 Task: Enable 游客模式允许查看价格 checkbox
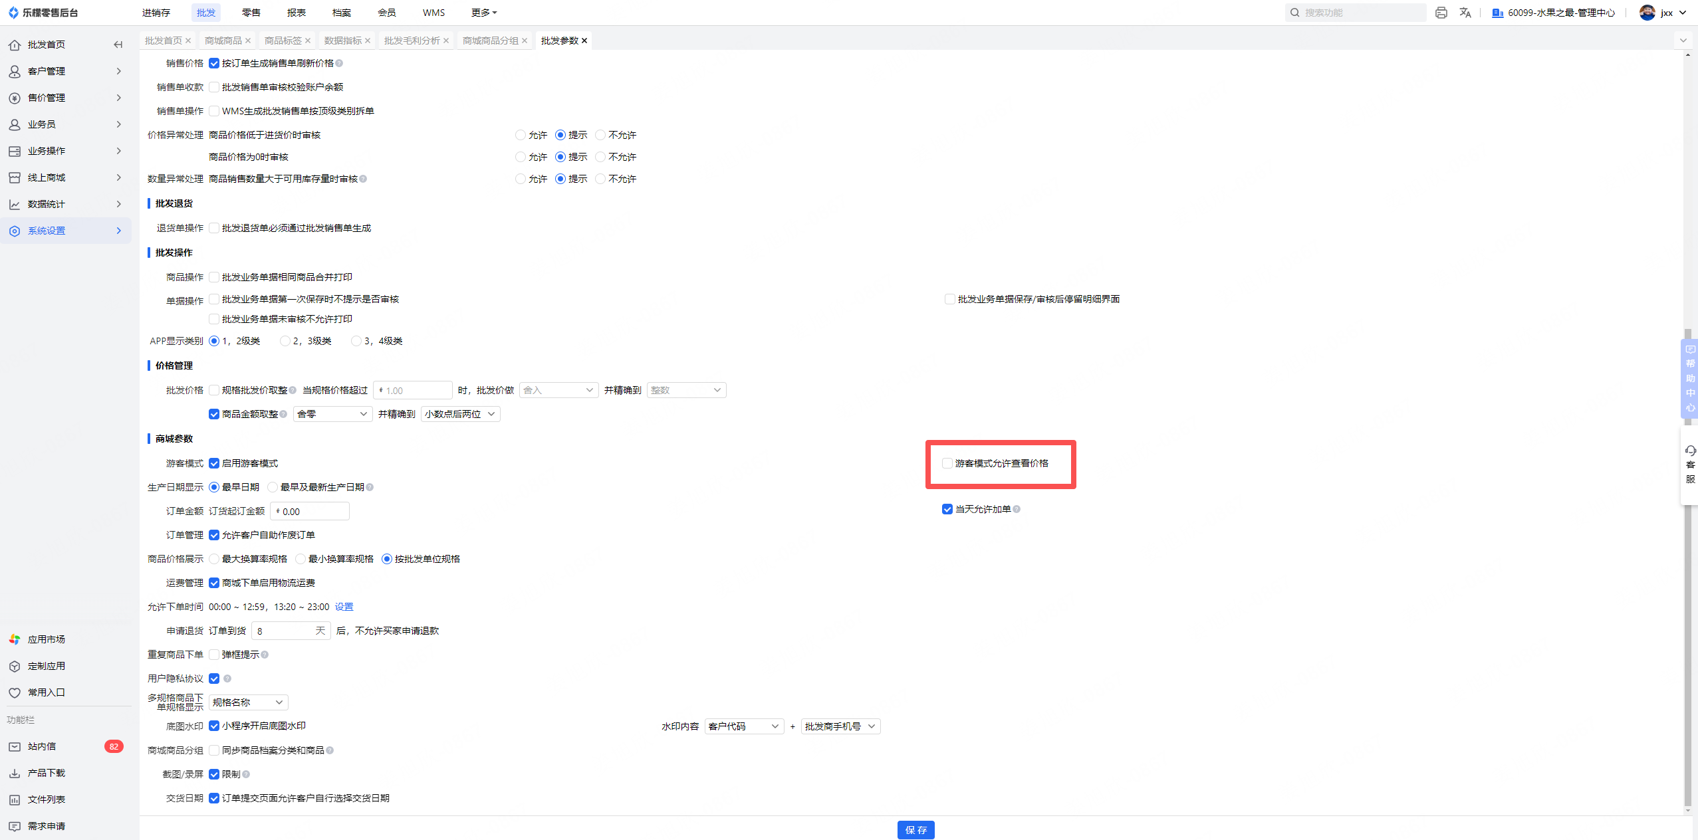(x=947, y=463)
